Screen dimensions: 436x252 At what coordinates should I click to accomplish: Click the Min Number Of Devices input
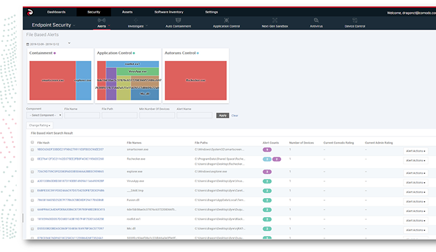click(157, 116)
